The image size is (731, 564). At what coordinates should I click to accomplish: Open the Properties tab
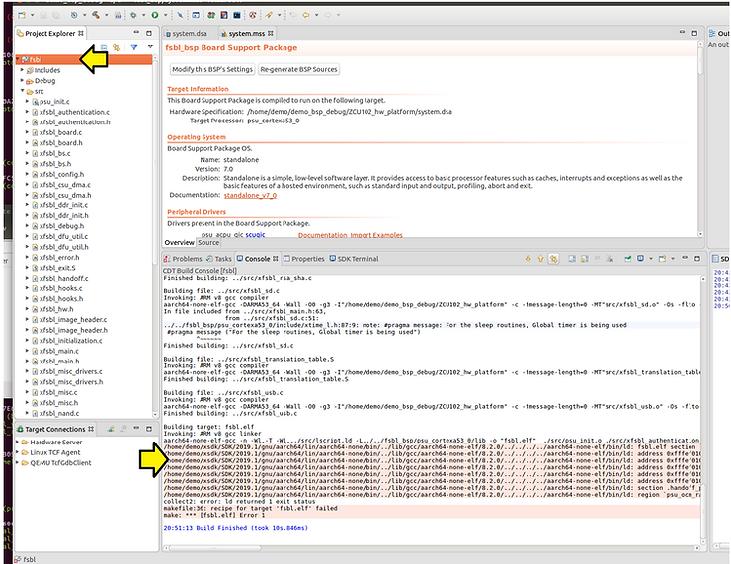(x=304, y=258)
